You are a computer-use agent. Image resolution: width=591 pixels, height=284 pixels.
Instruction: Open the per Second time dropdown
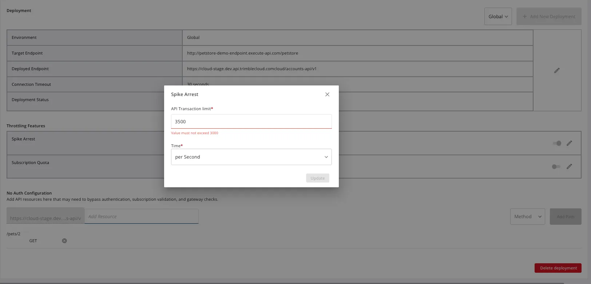251,157
